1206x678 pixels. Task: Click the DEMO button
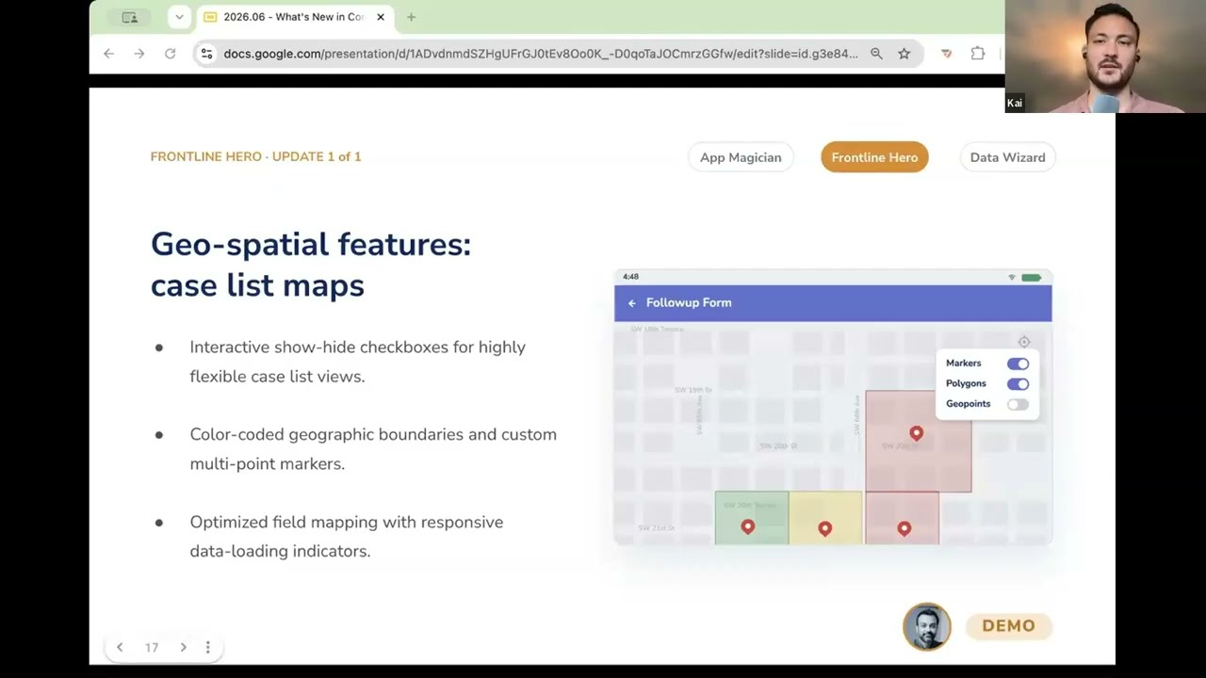pyautogui.click(x=1008, y=626)
